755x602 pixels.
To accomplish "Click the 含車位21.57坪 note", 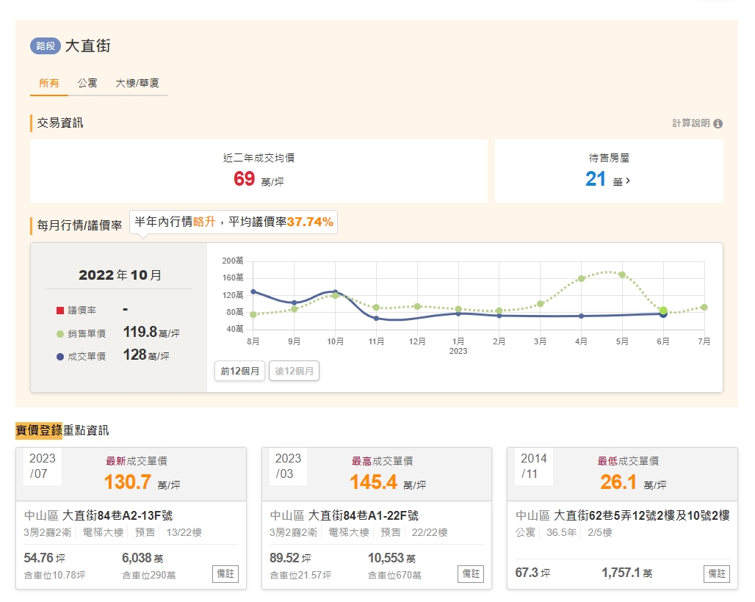I will click(x=300, y=576).
